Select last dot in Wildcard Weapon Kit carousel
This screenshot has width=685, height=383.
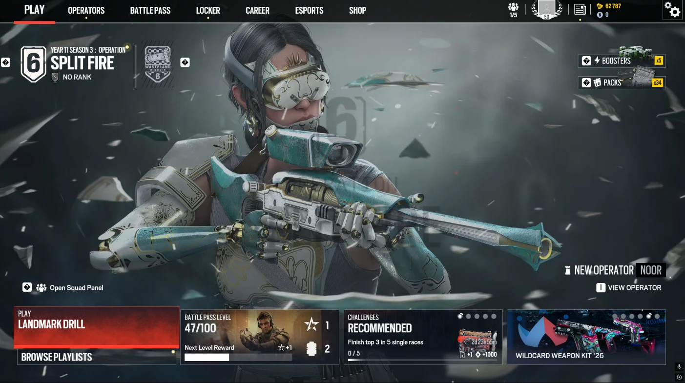point(657,316)
